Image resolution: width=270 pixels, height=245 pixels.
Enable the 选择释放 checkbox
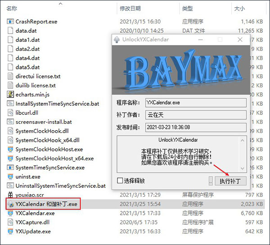[120, 181]
